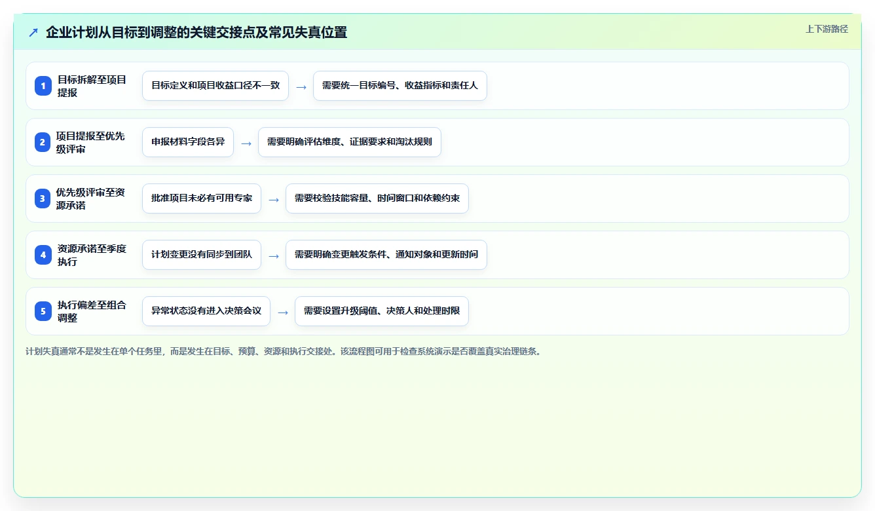Click the title 企业计划从目标到调整的关键交接点及常见失真位置
The width and height of the screenshot is (875, 511).
point(196,32)
